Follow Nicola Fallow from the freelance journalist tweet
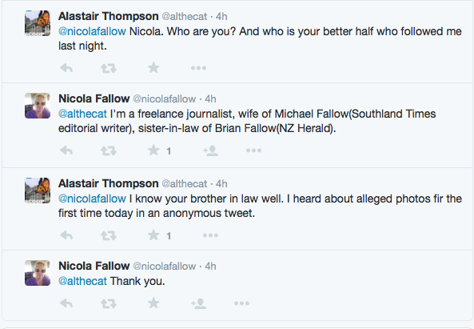The image size is (474, 329). [211, 150]
